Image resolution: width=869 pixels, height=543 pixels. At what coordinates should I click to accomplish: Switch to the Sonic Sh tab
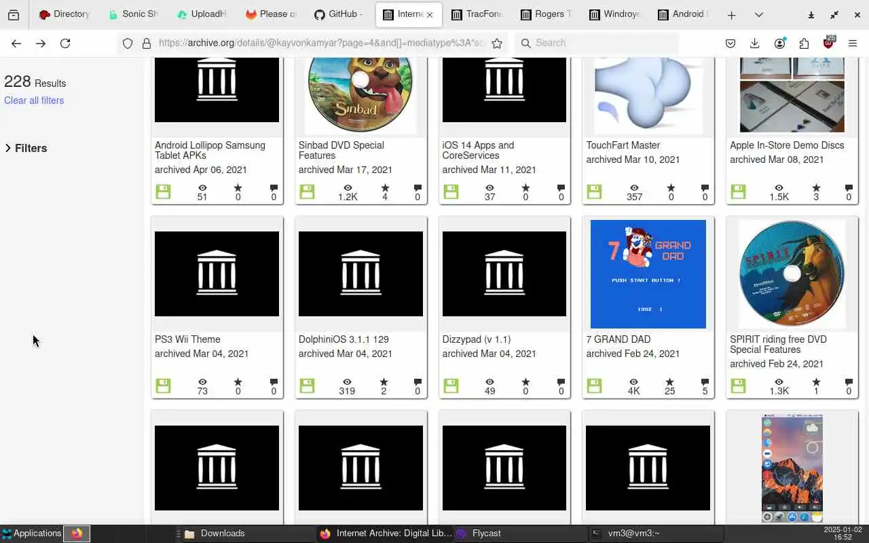pyautogui.click(x=133, y=14)
